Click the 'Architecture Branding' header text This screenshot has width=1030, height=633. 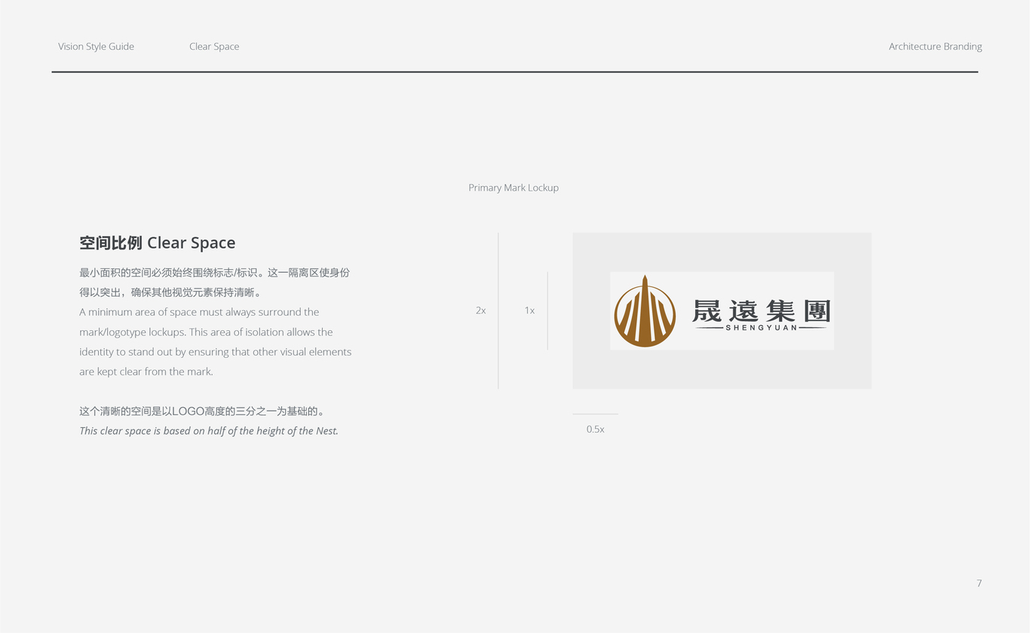click(x=935, y=47)
